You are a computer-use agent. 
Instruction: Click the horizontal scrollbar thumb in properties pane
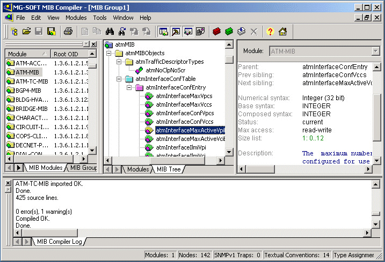[260, 169]
